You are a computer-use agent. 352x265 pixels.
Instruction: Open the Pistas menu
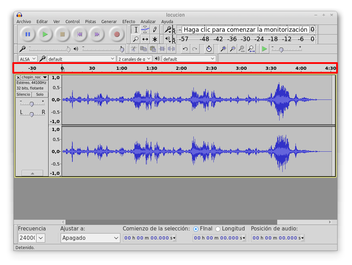coord(90,22)
